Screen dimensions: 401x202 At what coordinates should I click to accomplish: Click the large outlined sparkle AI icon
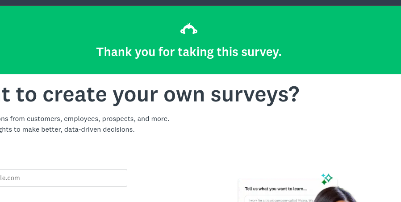328,178
